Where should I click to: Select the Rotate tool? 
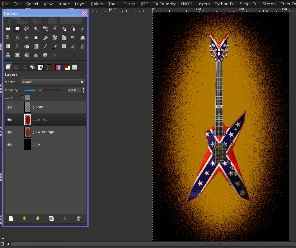coord(54,38)
